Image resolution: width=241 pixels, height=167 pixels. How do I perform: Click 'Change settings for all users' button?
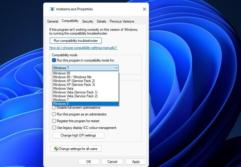coord(76,149)
